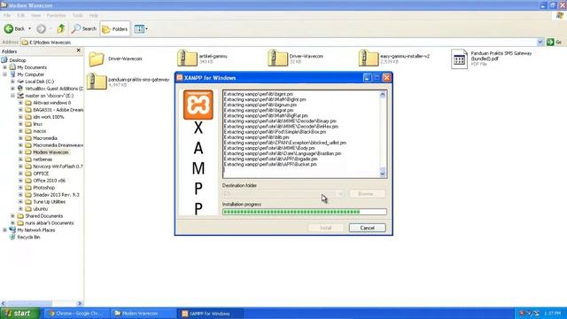This screenshot has height=319, width=567.
Task: Open the Help menu in Explorer
Action: [94, 16]
